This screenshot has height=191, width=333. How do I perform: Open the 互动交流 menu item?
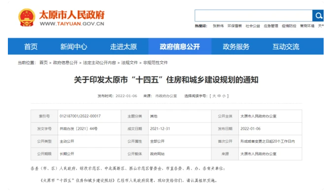(286, 46)
